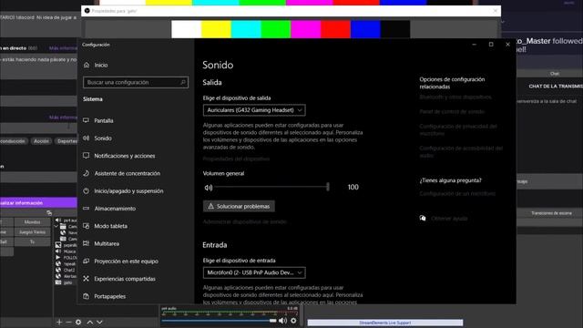Click the 'Transiciones de escena' panel header
The image size is (583, 328).
[x=551, y=213]
